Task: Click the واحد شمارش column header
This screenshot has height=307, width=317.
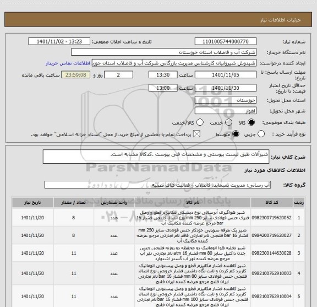Action: (x=114, y=202)
